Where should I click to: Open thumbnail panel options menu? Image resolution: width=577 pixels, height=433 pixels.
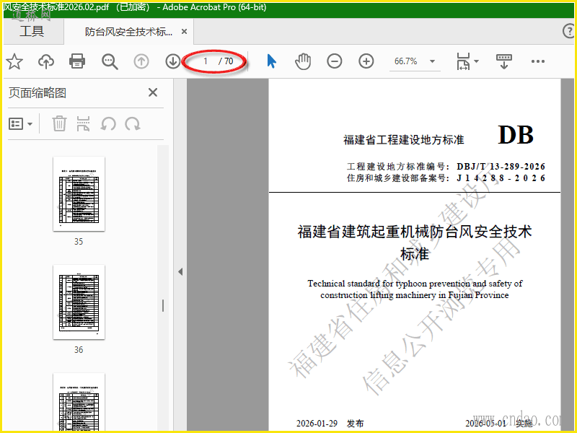[x=20, y=123]
